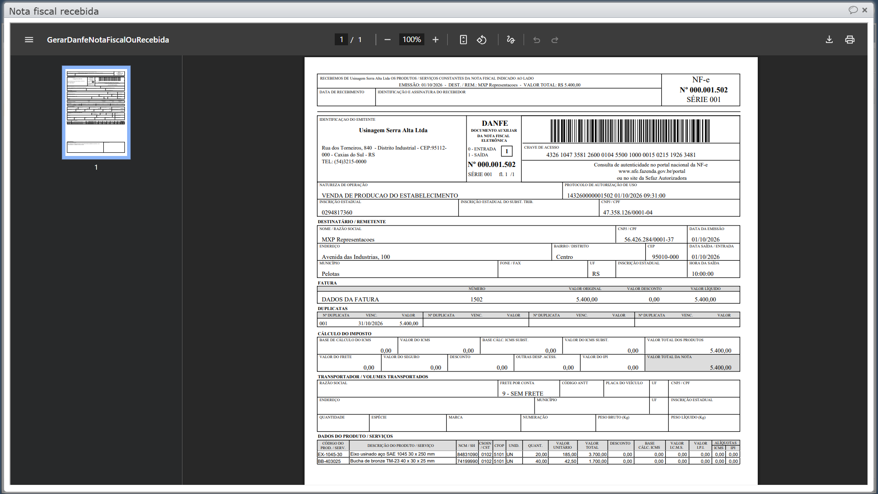The height and width of the screenshot is (494, 878).
Task: Download the PDF document
Action: pyautogui.click(x=829, y=40)
